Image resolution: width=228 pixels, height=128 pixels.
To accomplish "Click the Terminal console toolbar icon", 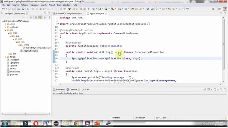I will pyautogui.click(x=23, y=9).
